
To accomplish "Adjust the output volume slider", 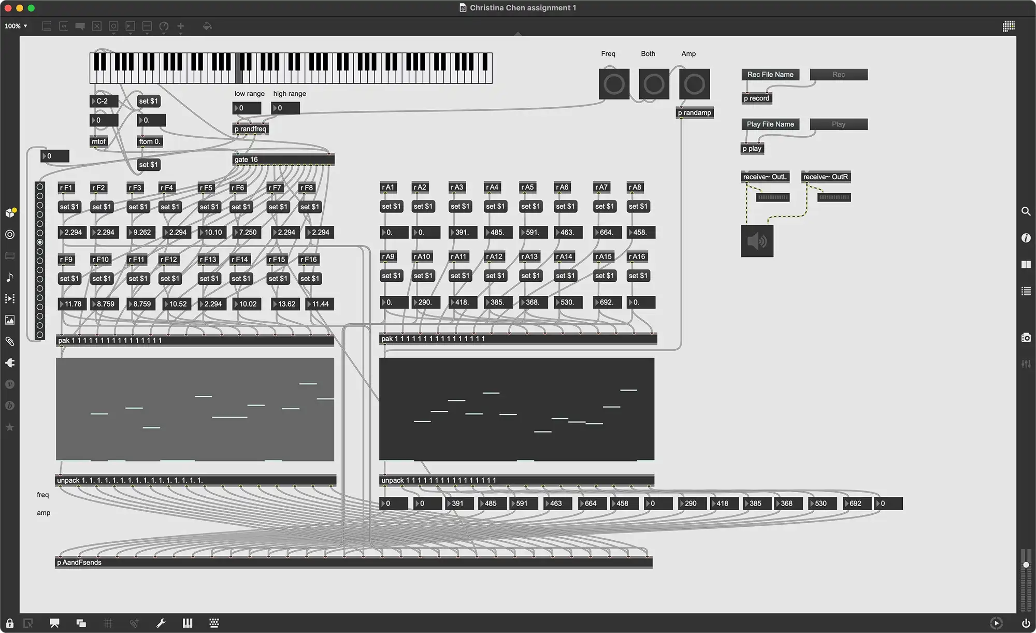I will 1026,565.
